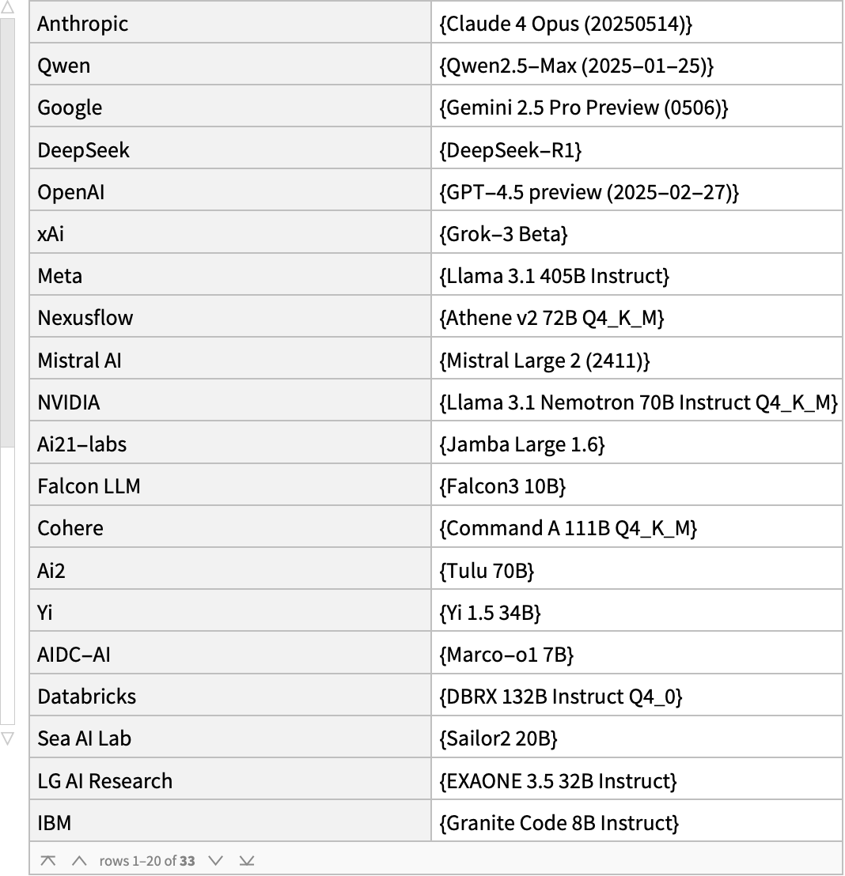Select the LG AI Research row key

coord(104,780)
